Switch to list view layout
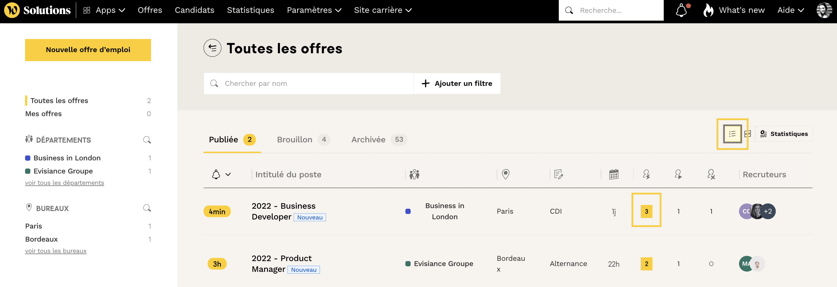Screen dimensions: 837x287 (732, 134)
